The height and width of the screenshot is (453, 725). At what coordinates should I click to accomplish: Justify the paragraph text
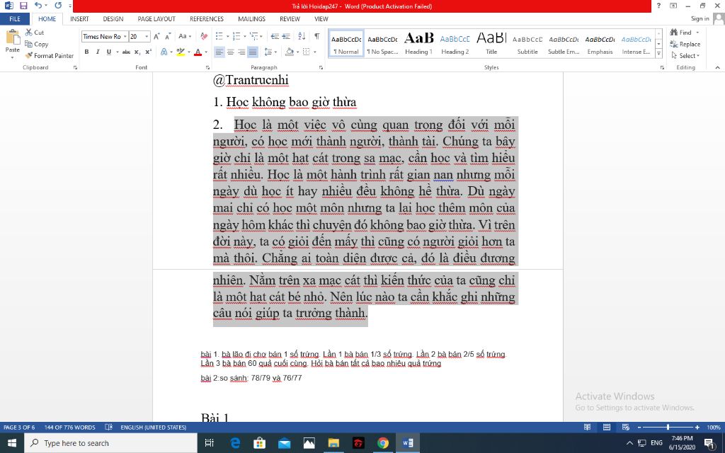253,52
